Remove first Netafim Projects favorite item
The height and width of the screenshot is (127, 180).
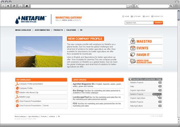(x=160, y=83)
